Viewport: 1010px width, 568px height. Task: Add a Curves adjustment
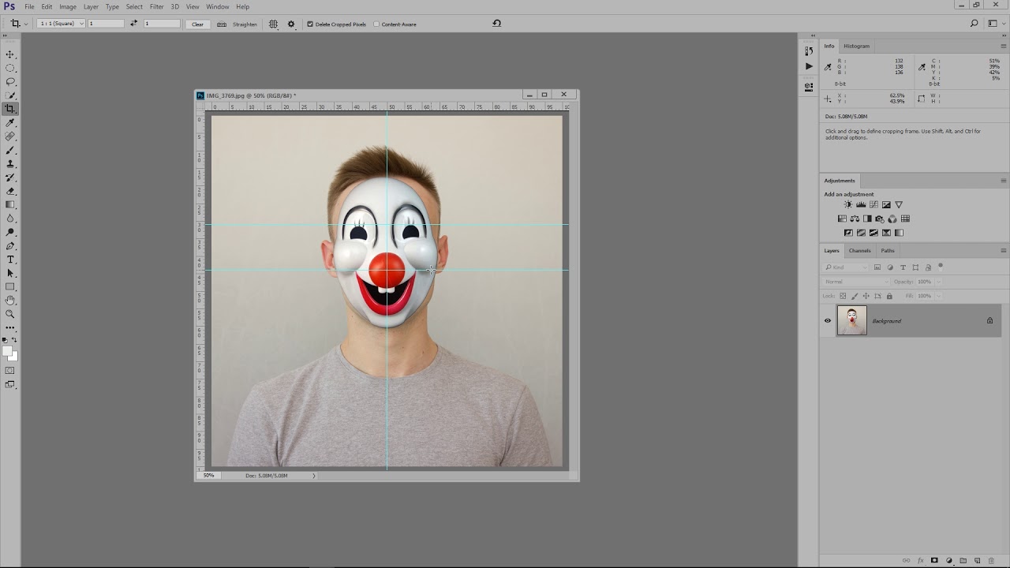[x=873, y=205]
